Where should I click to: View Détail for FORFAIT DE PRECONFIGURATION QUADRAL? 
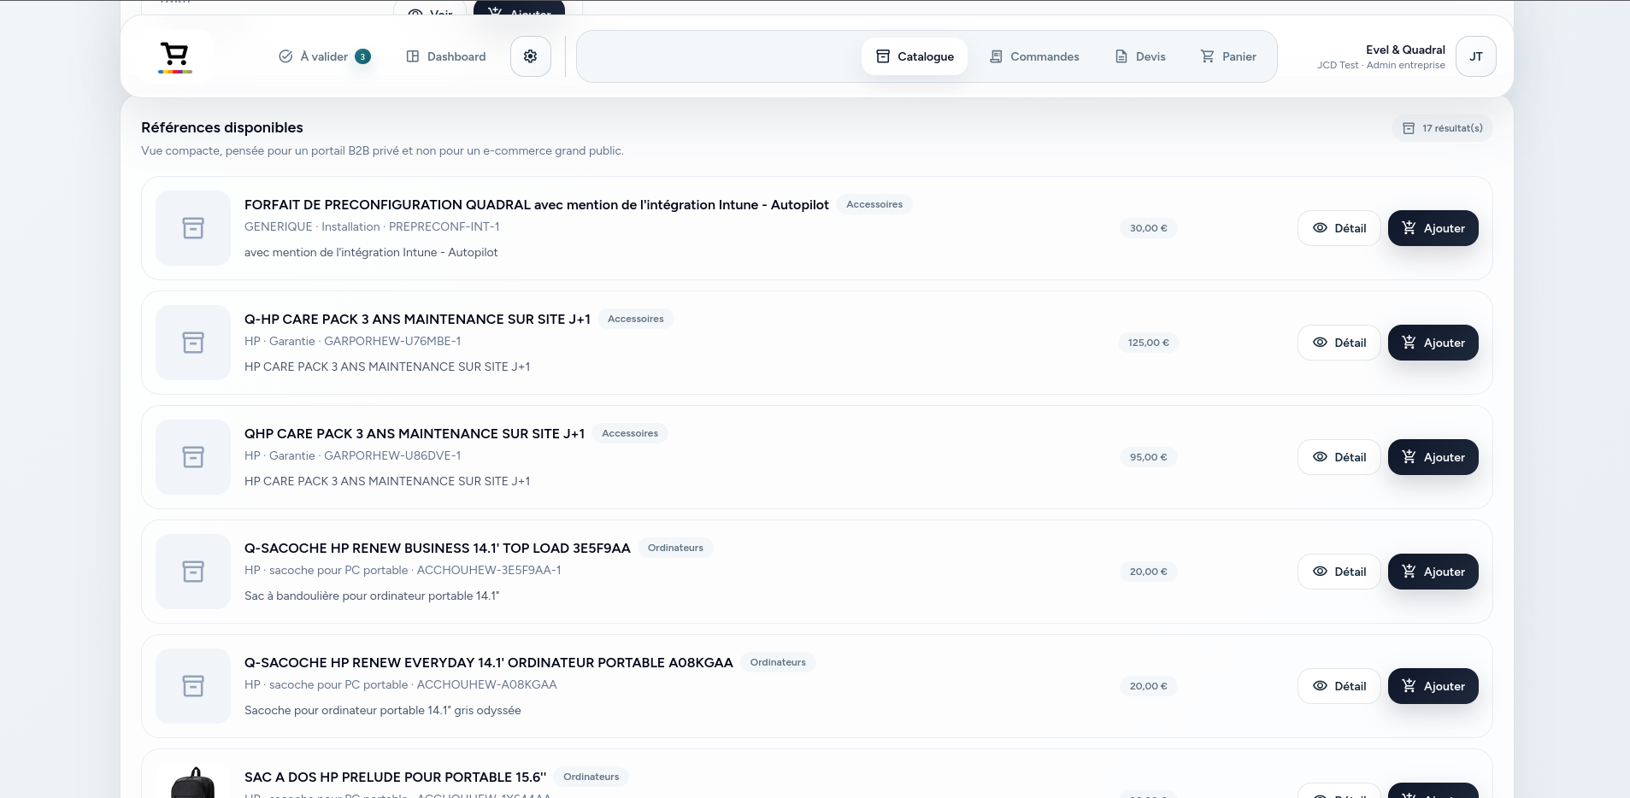tap(1339, 228)
